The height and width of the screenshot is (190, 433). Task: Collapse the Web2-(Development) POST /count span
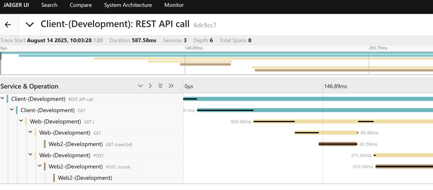click(x=40, y=166)
